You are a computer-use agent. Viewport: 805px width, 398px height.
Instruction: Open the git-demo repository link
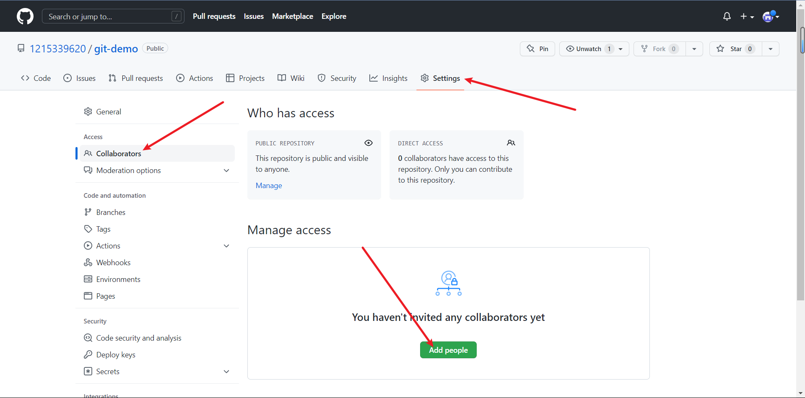click(116, 49)
